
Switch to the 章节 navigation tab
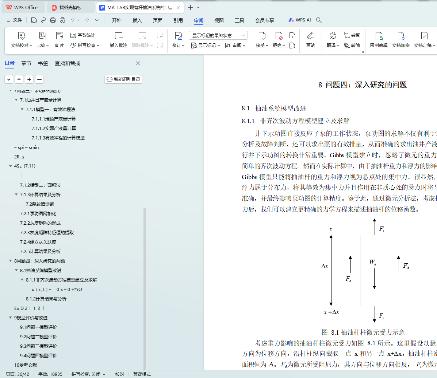click(x=26, y=63)
